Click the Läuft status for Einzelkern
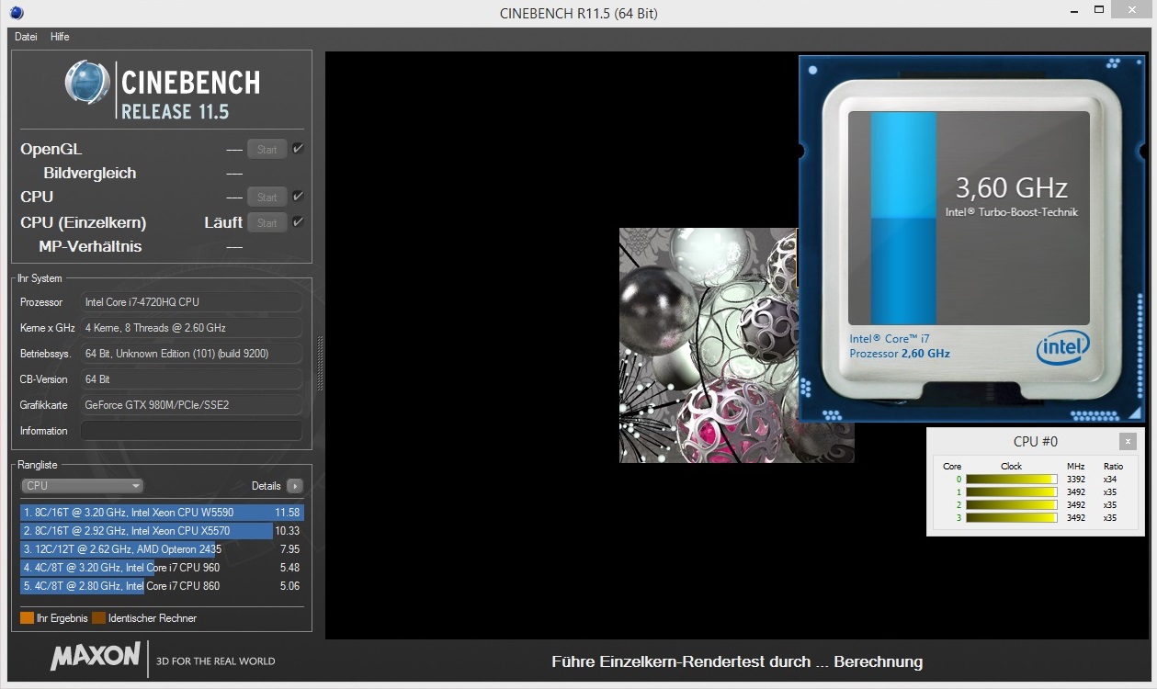This screenshot has width=1157, height=689. 223,222
